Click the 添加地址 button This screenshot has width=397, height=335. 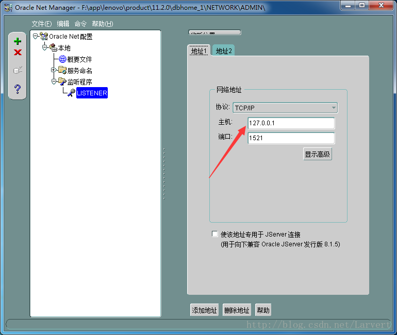pos(204,310)
